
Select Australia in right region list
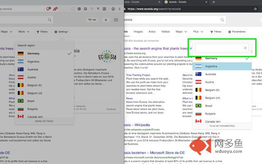pyautogui.click(x=222, y=74)
